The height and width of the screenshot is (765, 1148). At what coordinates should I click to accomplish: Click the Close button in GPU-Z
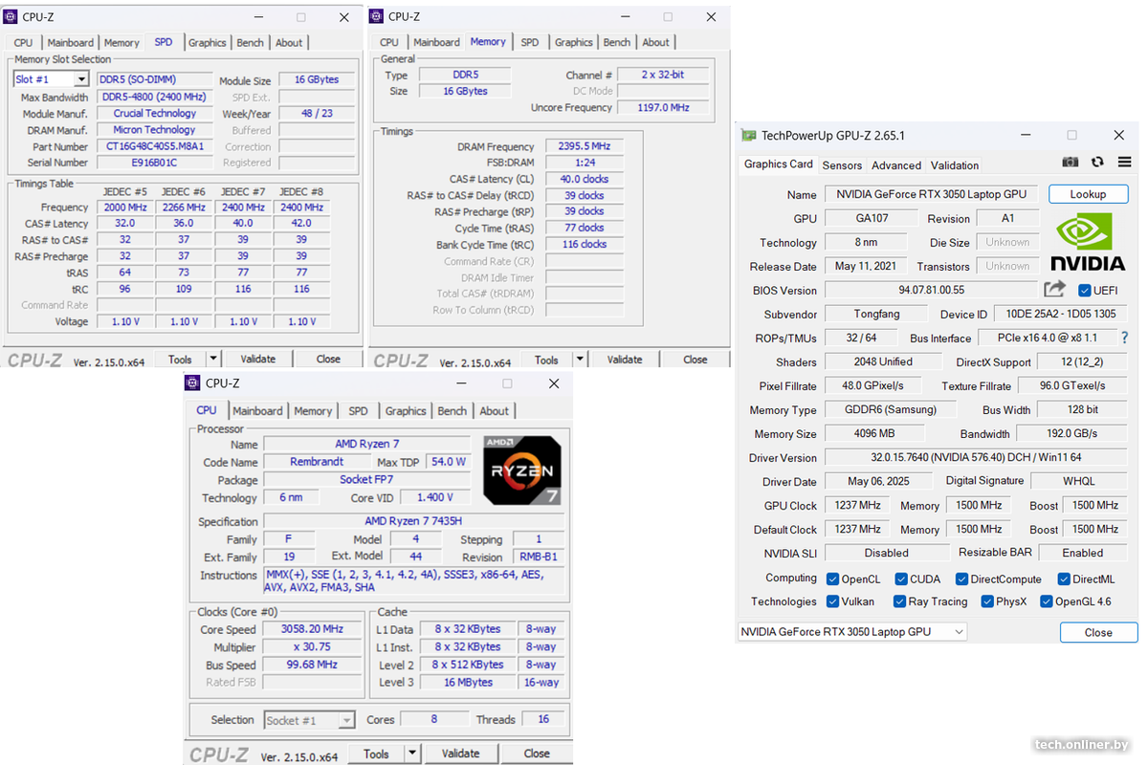click(x=1098, y=632)
